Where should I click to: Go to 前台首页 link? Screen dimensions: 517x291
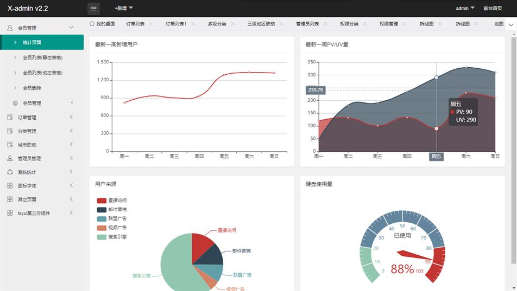[493, 8]
